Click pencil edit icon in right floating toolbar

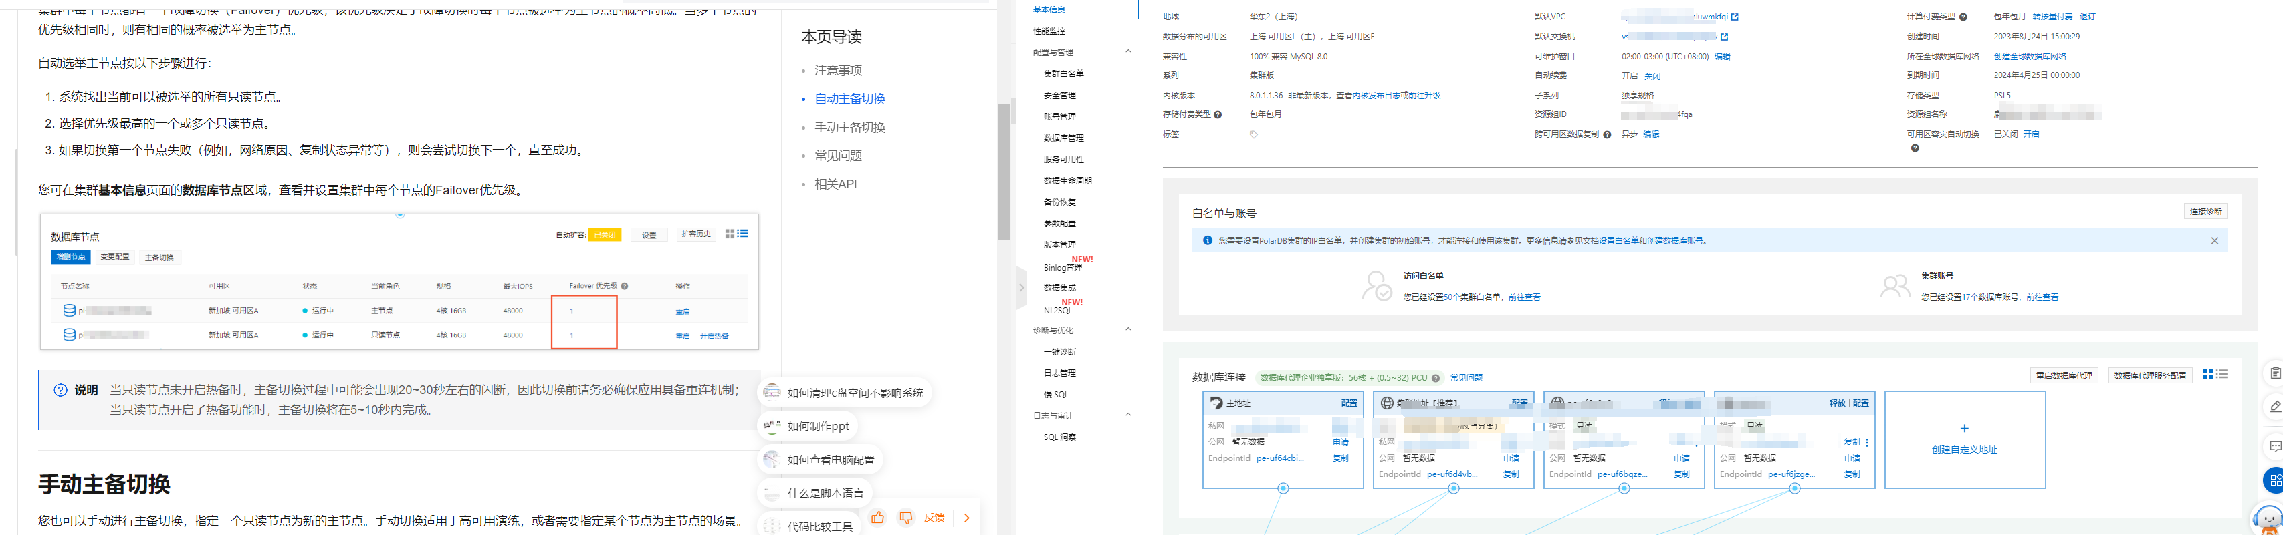coord(2274,407)
